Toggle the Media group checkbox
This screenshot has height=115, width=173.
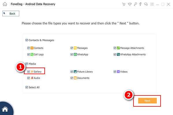(27, 64)
